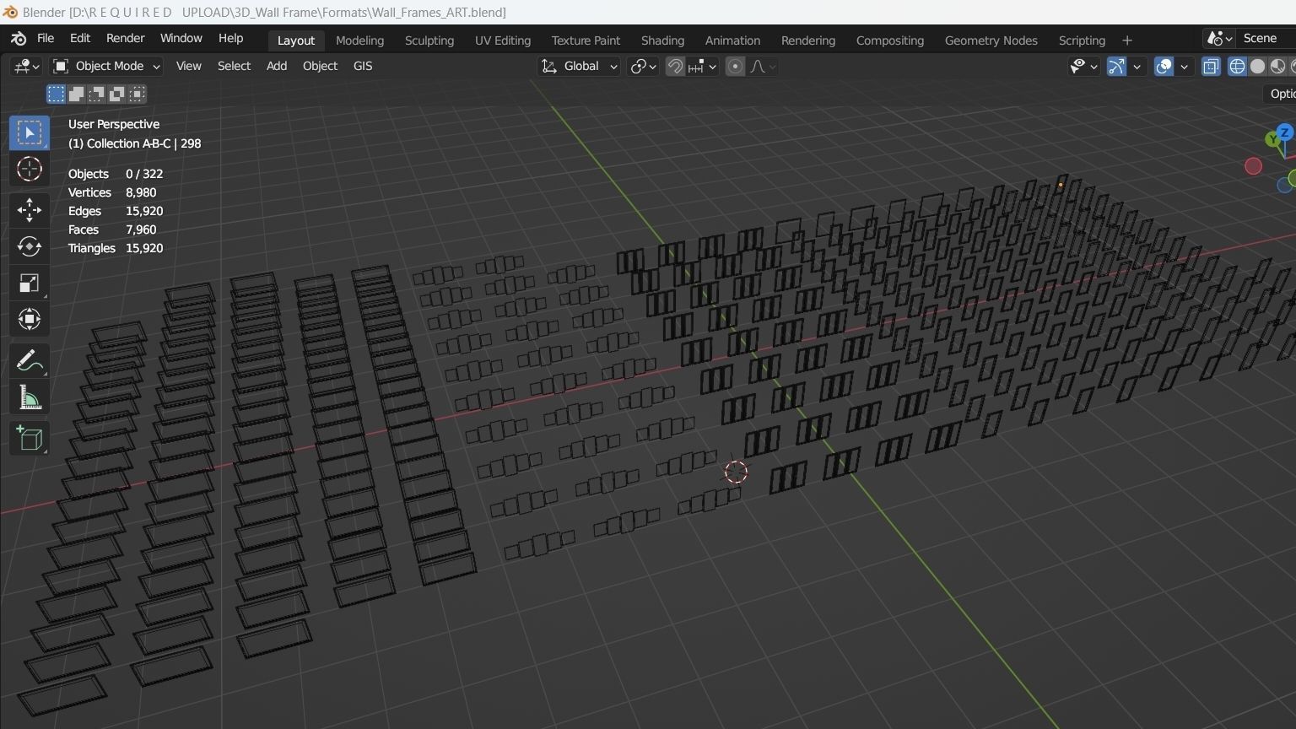Click the blue Z axis gizmo ball
This screenshot has width=1296, height=729.
1285,132
